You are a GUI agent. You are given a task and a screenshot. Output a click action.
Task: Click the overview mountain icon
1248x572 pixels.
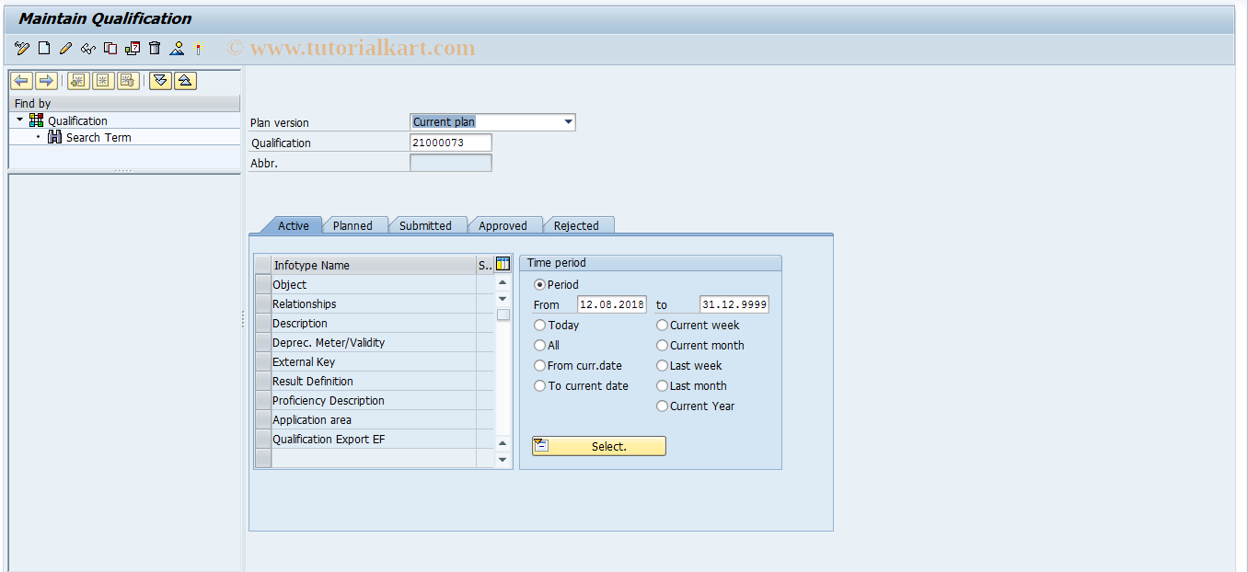pyautogui.click(x=177, y=48)
